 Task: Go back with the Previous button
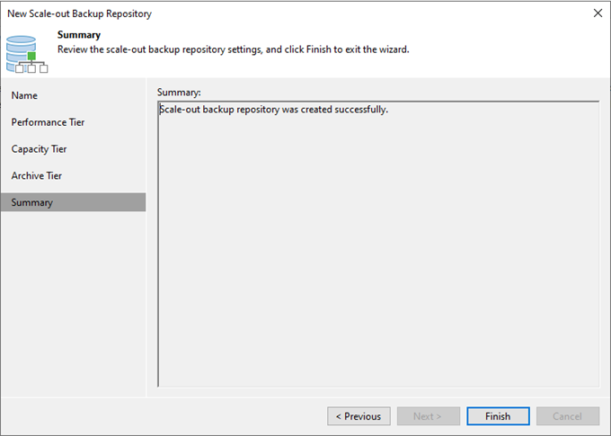pyautogui.click(x=359, y=416)
